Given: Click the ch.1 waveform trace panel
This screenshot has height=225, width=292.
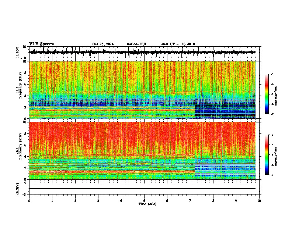Looking at the screenshot, I should [145, 52].
